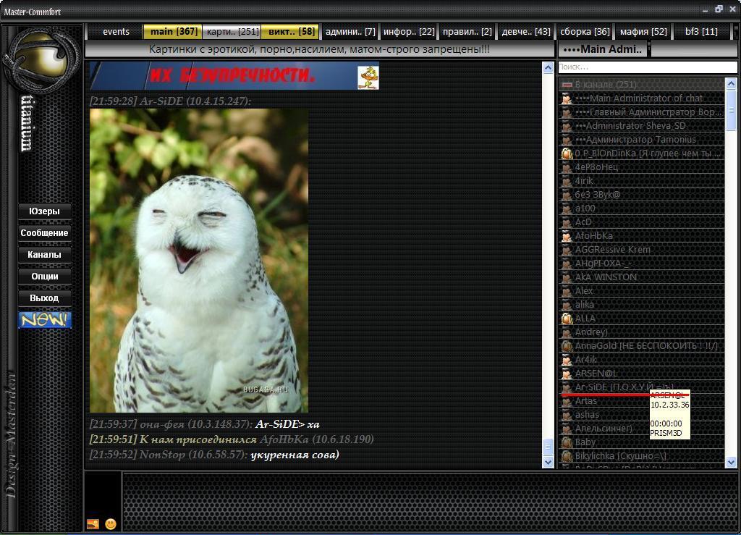The width and height of the screenshot is (741, 535).
Task: Open Опции from the sidebar
Action: pos(45,277)
